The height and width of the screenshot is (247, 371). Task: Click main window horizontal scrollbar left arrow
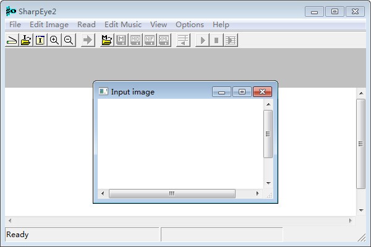10,221
